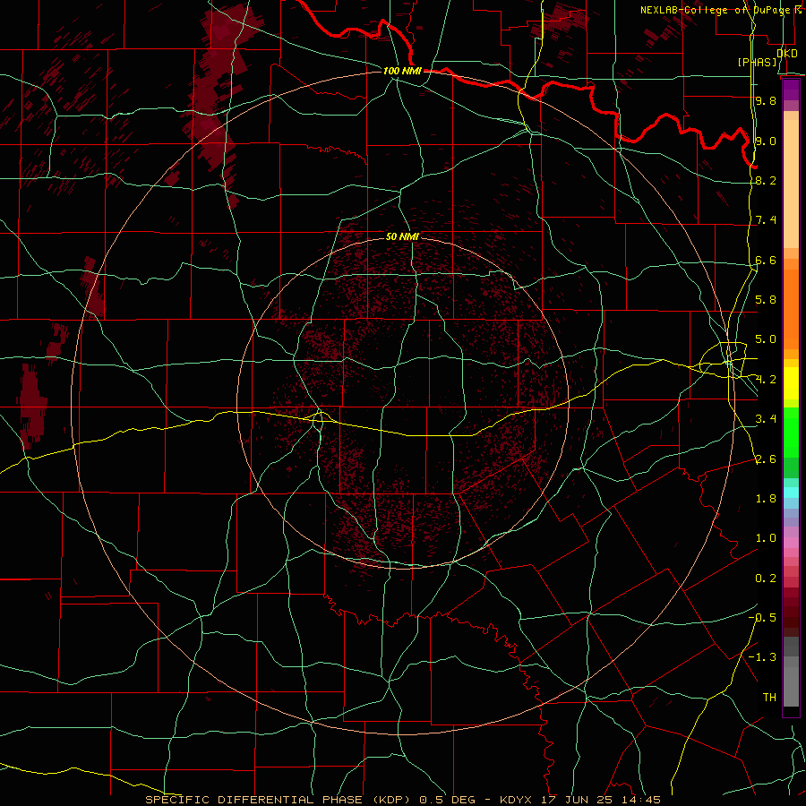
Task: Pick the cyan band of color bar
Action: [791, 493]
